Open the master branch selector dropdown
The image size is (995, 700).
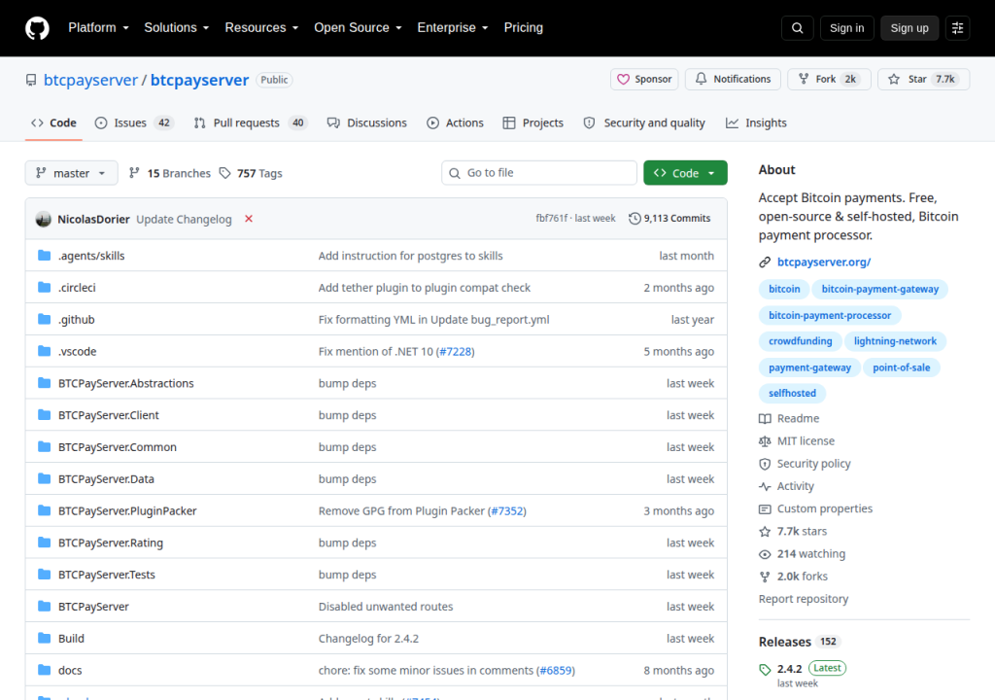point(71,173)
